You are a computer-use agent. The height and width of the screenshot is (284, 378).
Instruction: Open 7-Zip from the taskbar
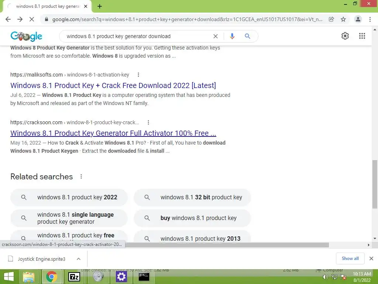point(74,277)
